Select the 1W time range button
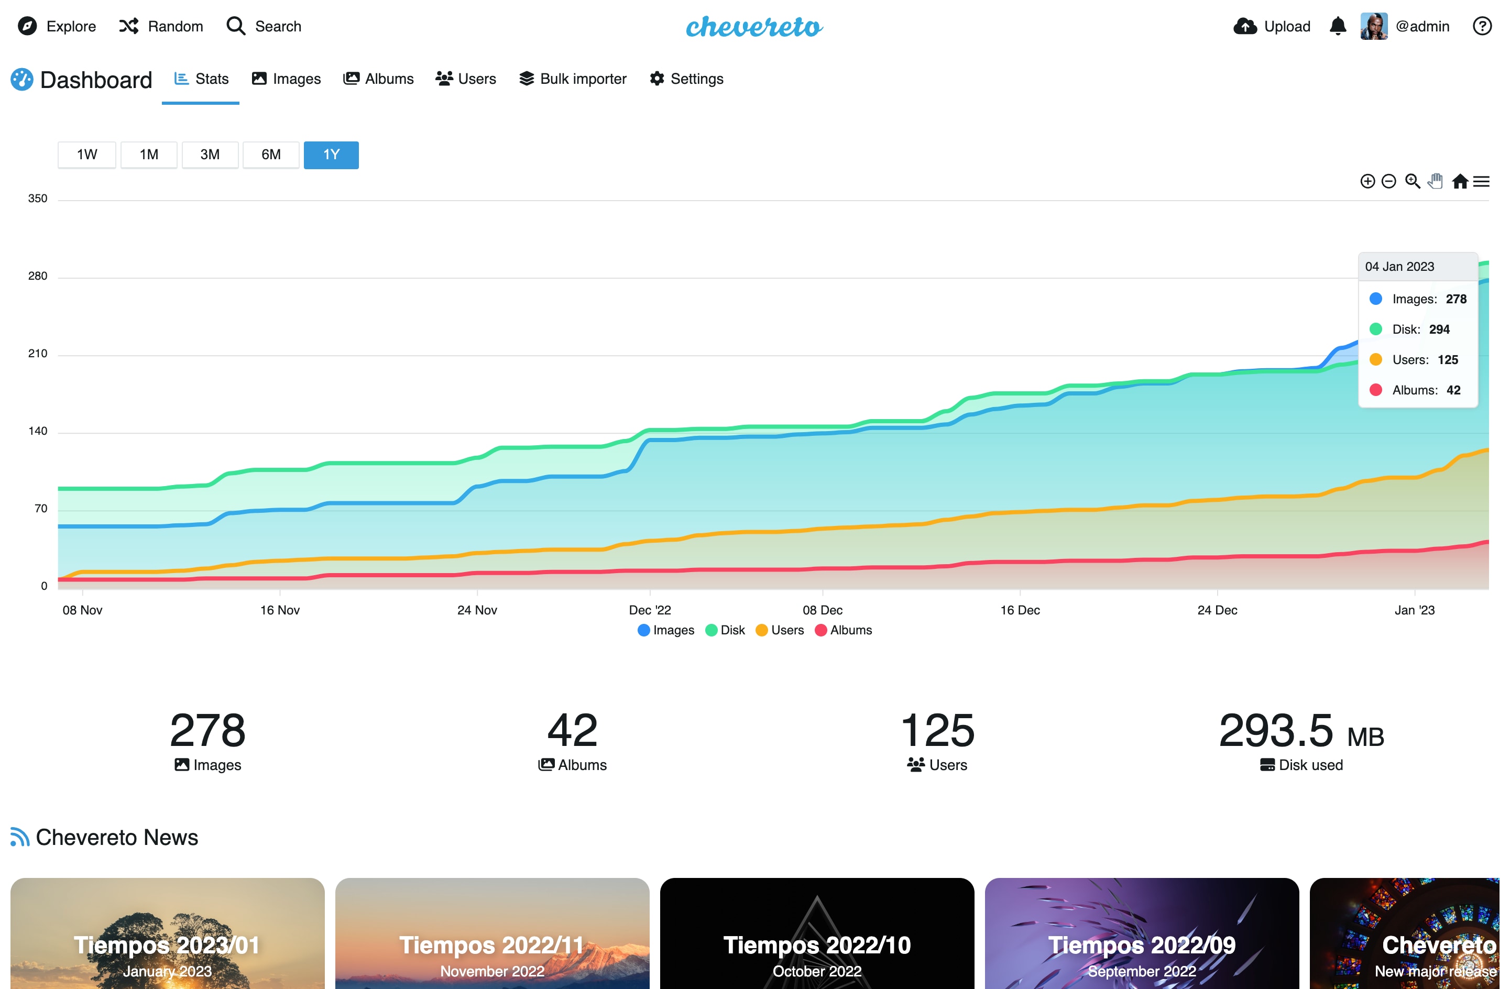 (87, 155)
